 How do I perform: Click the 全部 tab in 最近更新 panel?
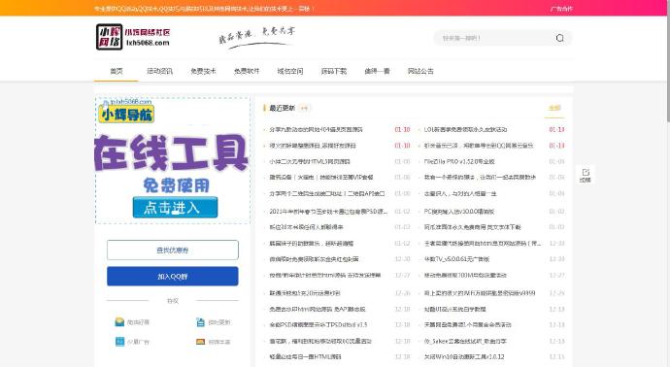(554, 108)
